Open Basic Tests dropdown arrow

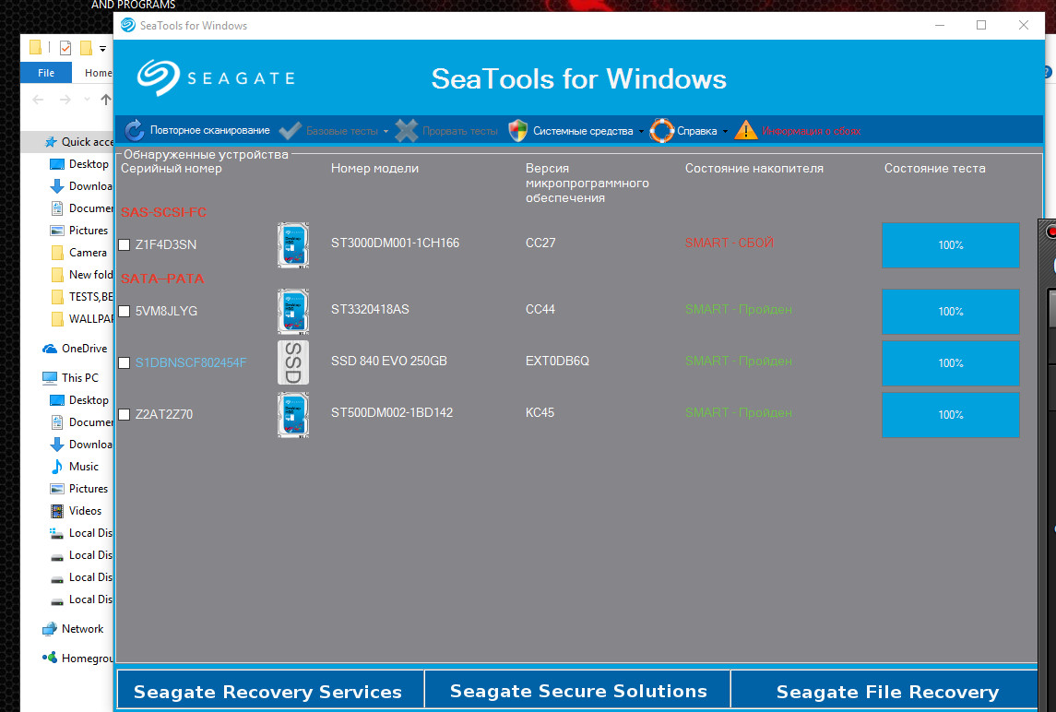point(386,131)
